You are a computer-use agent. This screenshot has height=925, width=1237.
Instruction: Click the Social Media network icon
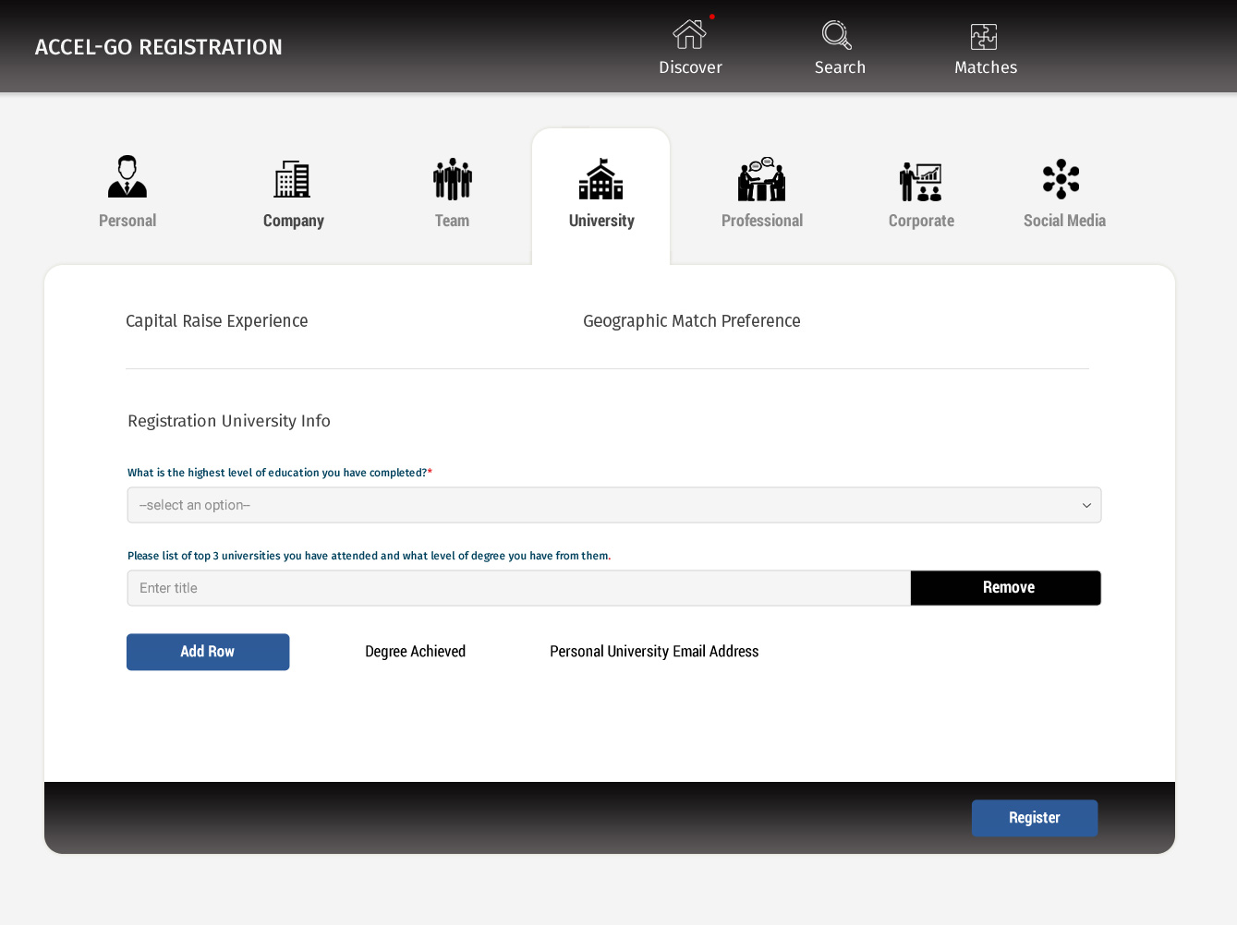click(1061, 179)
